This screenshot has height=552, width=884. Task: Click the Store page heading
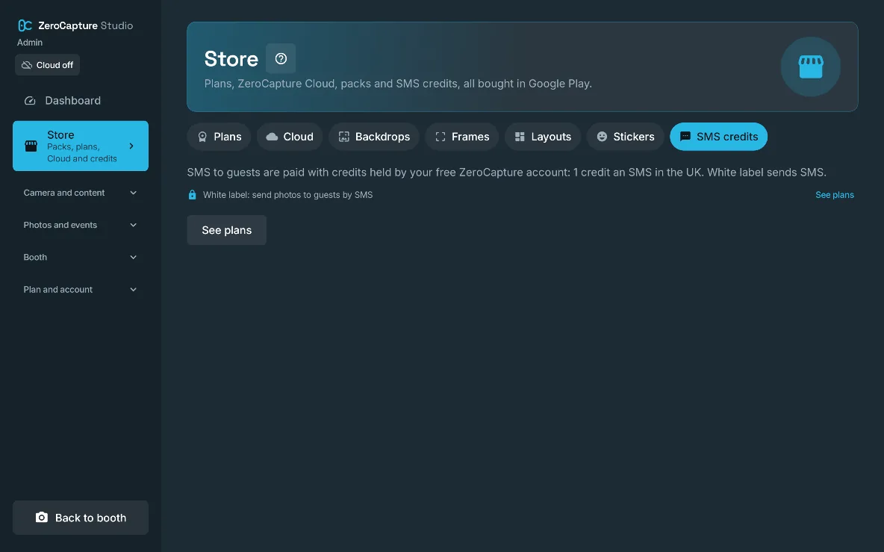point(231,59)
